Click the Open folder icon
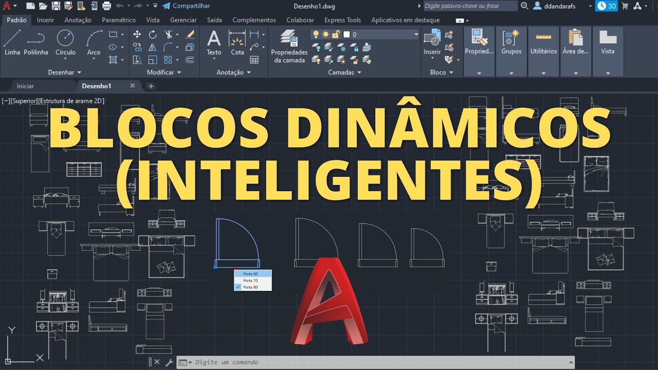 point(43,6)
